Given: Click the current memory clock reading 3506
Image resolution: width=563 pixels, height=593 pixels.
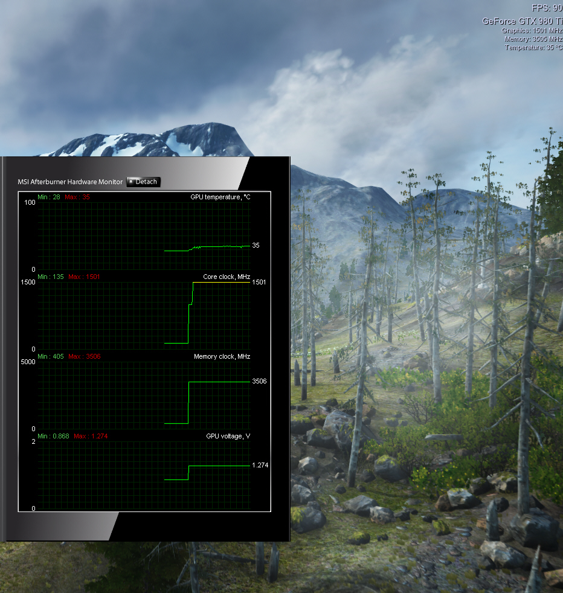Looking at the screenshot, I should click(x=259, y=381).
